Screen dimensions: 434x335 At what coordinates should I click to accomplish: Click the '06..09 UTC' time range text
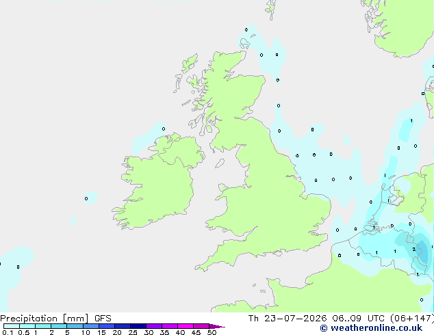click(x=359, y=319)
